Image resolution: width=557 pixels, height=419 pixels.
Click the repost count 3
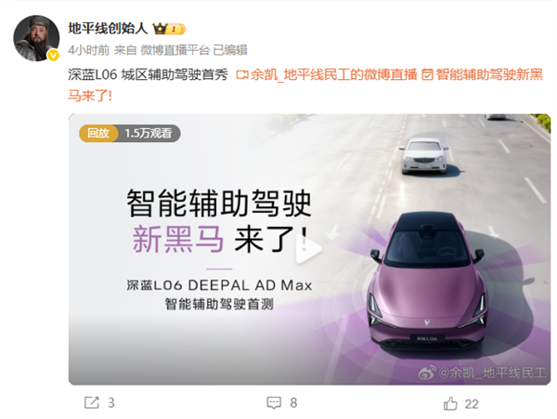click(111, 403)
